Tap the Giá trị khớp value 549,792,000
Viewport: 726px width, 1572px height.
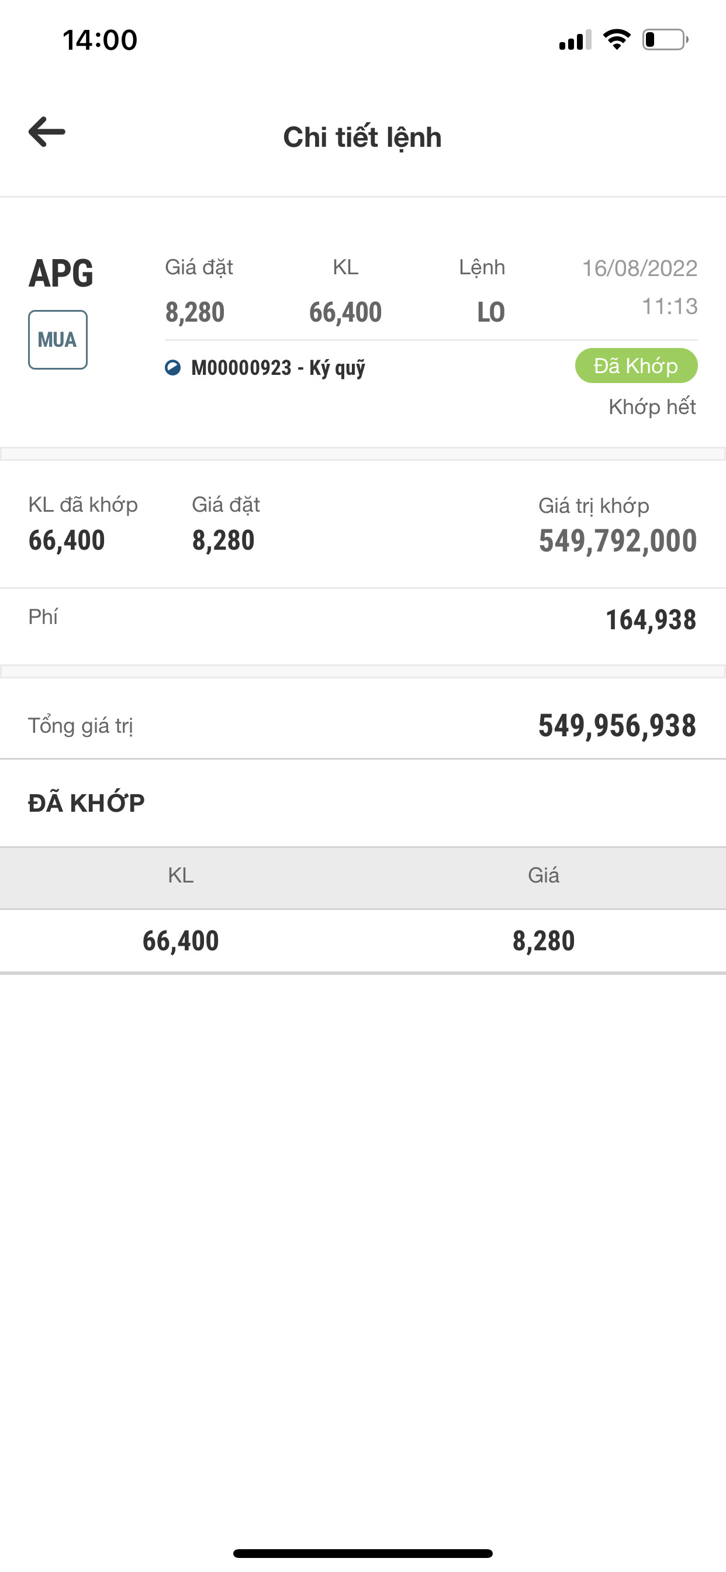pos(617,541)
